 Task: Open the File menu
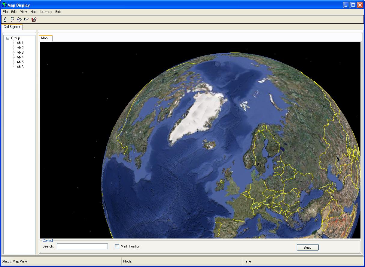pos(5,12)
